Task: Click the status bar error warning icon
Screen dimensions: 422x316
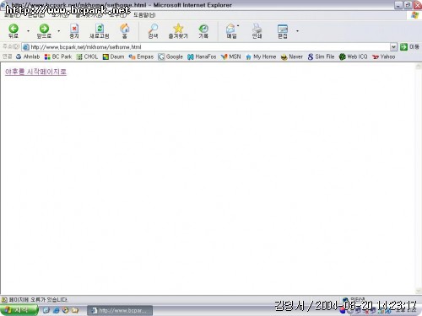Action: 4,300
